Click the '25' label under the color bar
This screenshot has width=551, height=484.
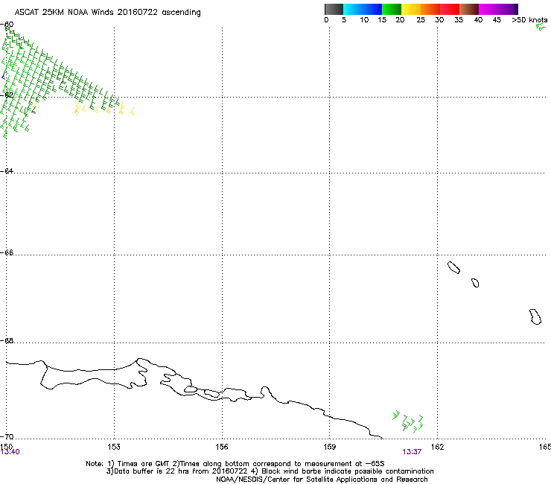click(421, 20)
